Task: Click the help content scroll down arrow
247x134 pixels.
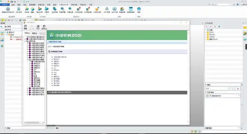Action: [x=188, y=122]
